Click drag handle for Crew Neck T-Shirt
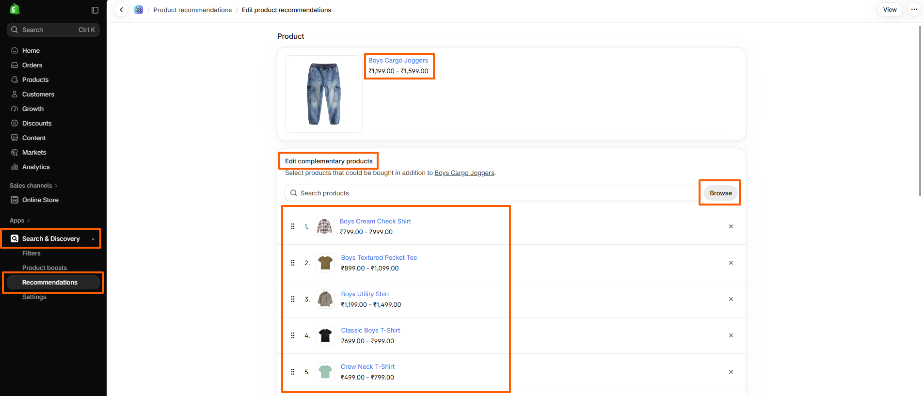 (293, 372)
